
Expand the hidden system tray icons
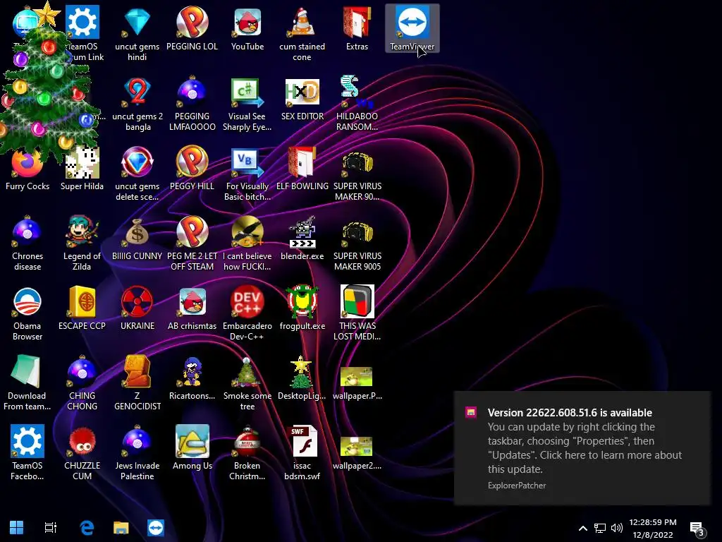point(583,528)
